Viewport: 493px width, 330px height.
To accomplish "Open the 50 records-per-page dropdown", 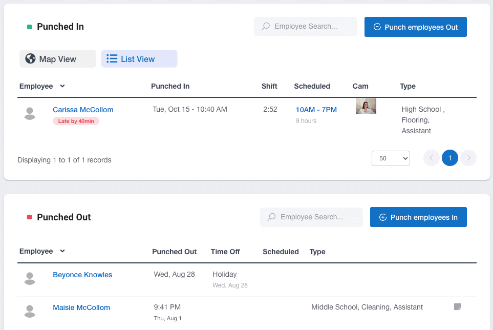I will pos(391,158).
